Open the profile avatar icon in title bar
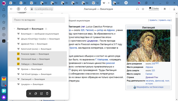 point(139,3)
